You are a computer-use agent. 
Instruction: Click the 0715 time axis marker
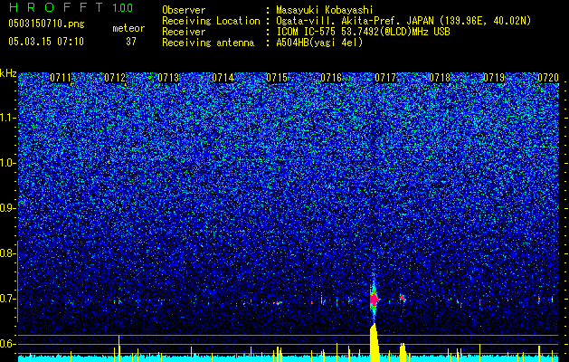(x=277, y=78)
